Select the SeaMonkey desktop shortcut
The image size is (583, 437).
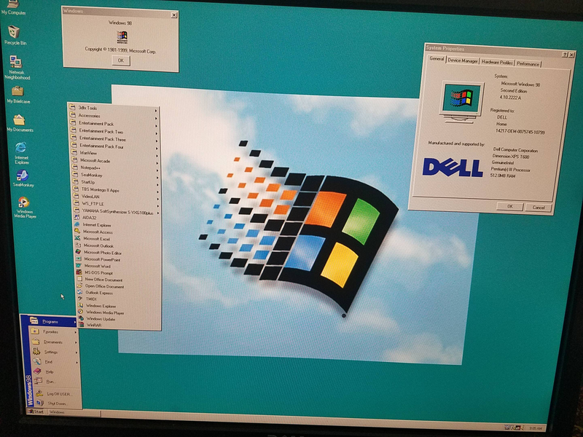[x=23, y=178]
